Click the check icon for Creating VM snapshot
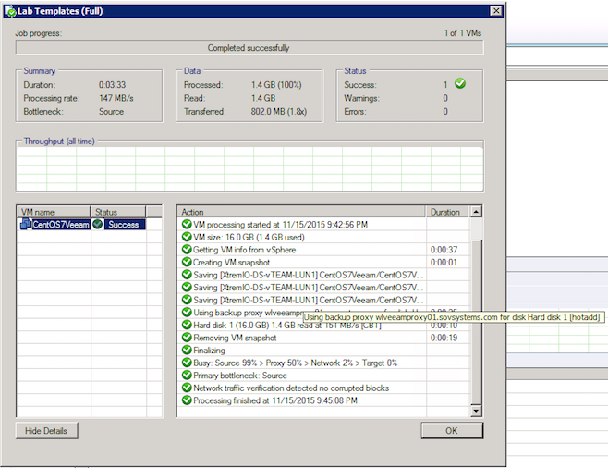608x468 pixels. (x=186, y=262)
